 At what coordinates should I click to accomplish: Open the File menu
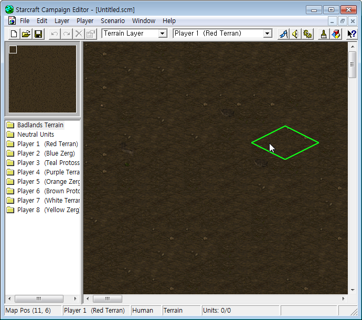(x=25, y=21)
